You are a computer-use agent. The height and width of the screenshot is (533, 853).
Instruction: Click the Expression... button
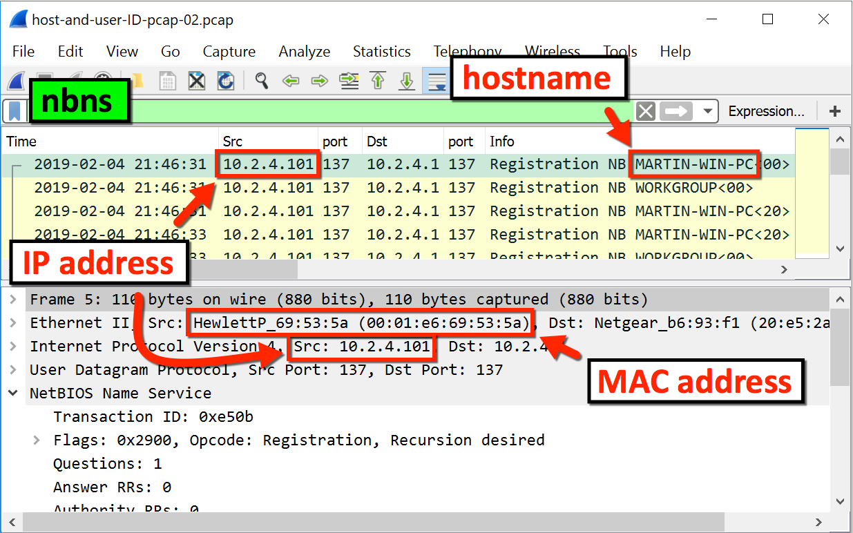pyautogui.click(x=766, y=111)
